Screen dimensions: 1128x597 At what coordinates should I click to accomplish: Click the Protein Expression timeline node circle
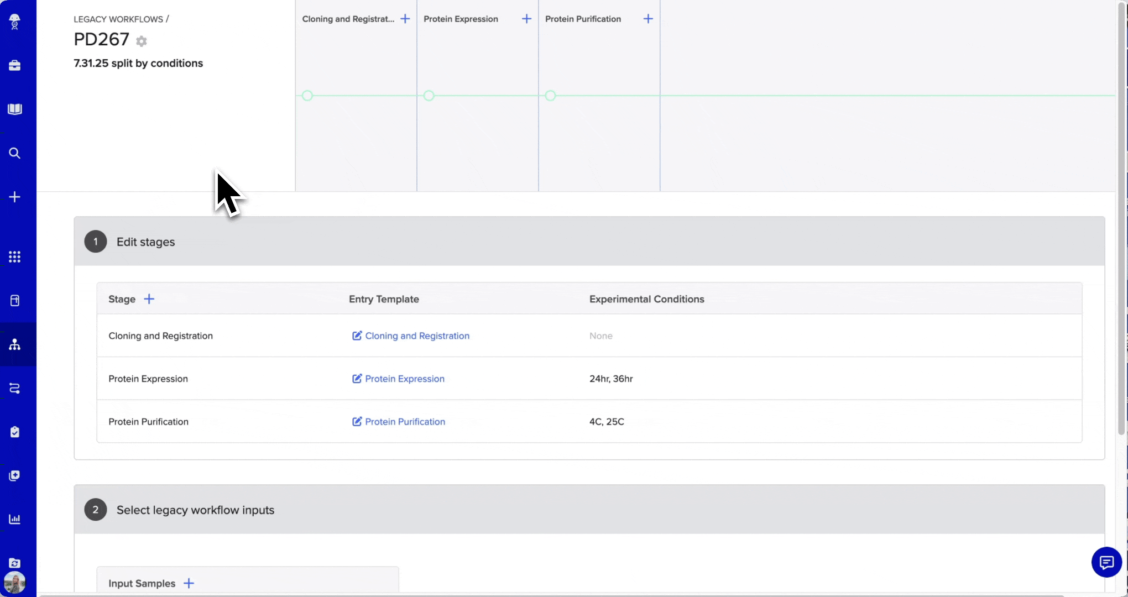(429, 96)
